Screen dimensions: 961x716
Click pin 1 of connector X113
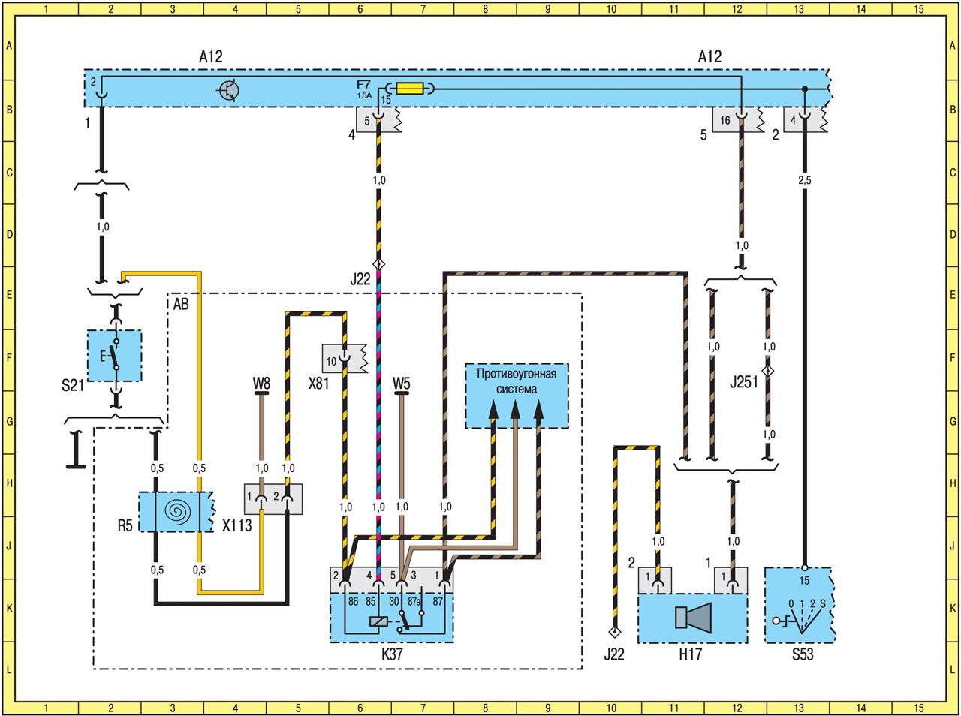[x=250, y=498]
